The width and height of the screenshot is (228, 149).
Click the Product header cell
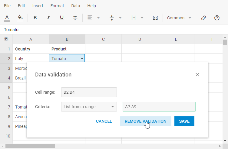[67, 49]
